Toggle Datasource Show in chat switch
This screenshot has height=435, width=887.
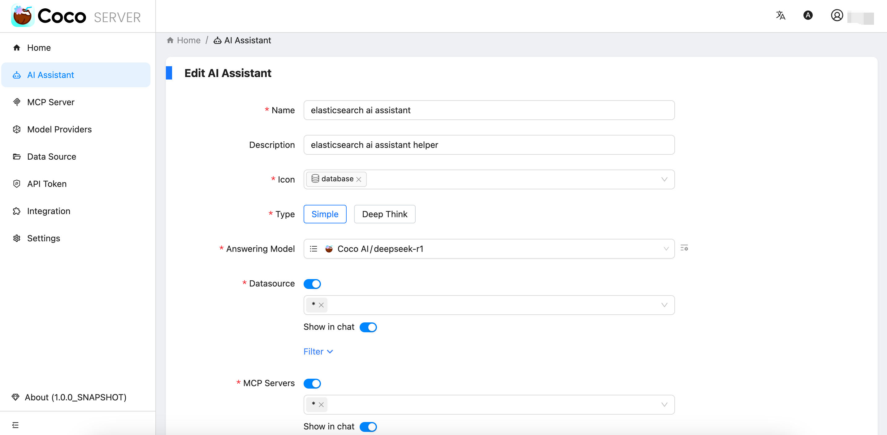368,327
